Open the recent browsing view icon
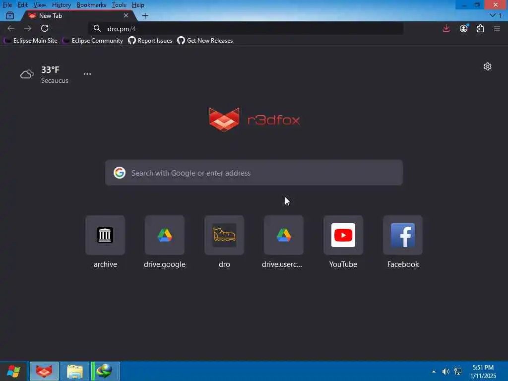The width and height of the screenshot is (508, 381). tap(10, 15)
